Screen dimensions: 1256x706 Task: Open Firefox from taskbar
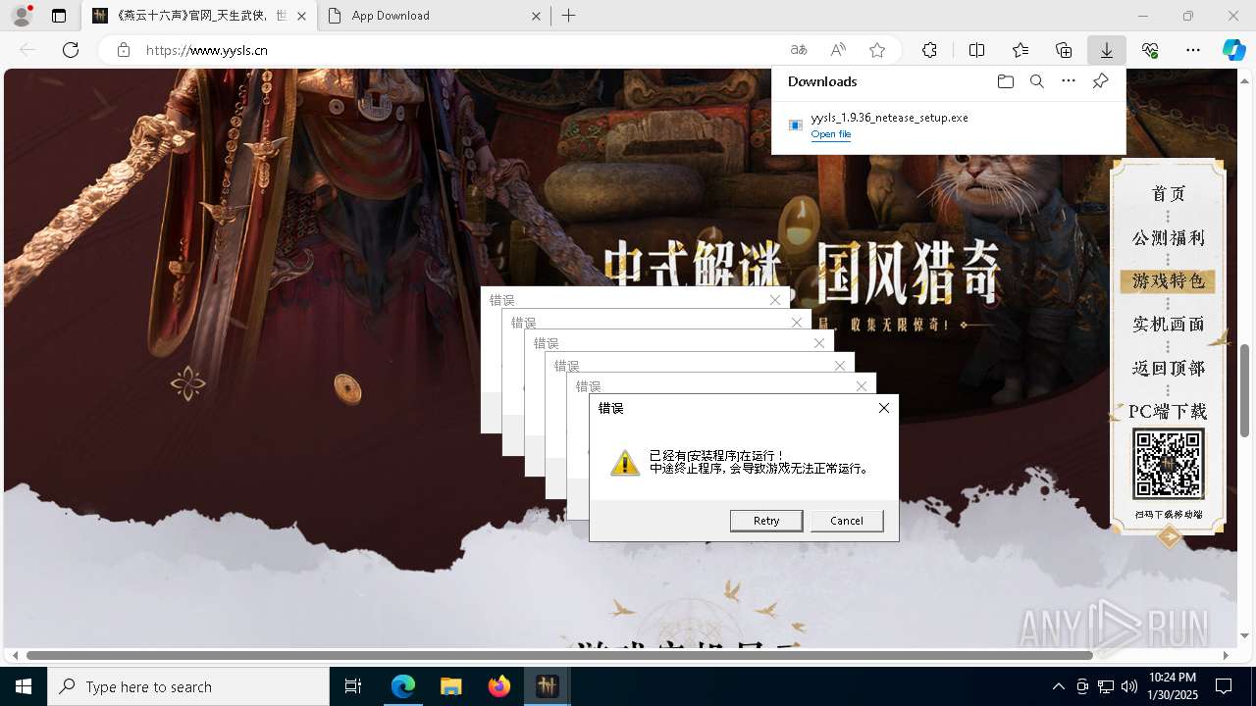point(499,686)
